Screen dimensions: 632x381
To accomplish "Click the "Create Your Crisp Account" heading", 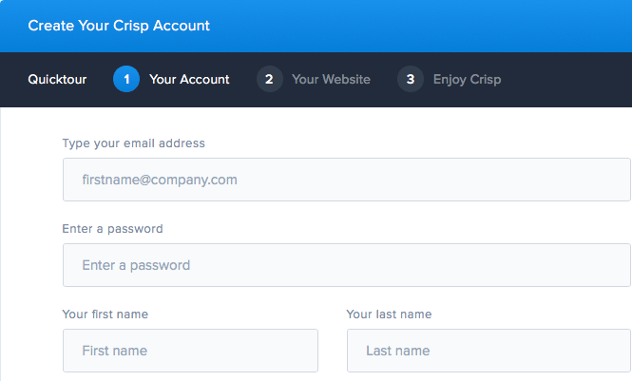I will coord(119,26).
